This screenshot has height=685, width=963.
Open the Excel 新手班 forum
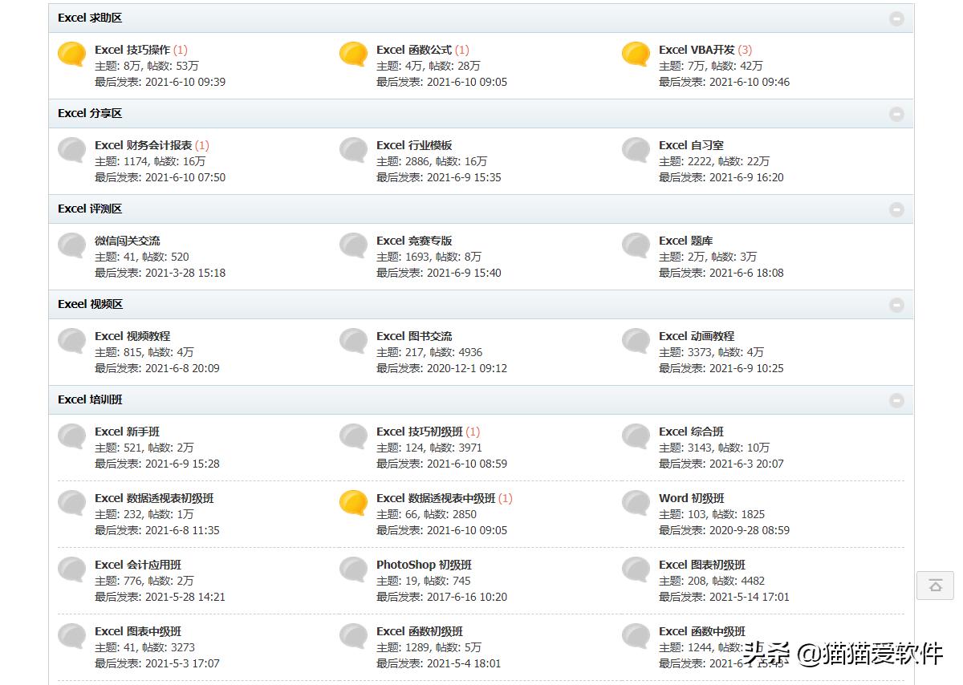point(127,432)
